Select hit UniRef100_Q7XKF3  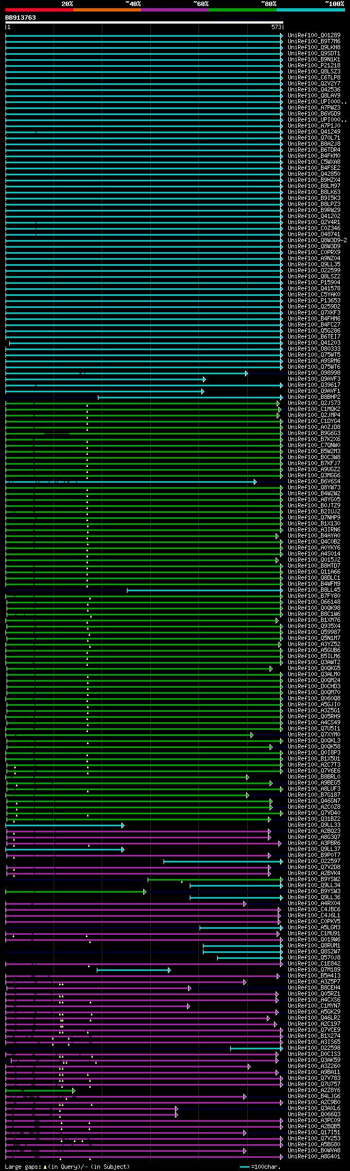pyautogui.click(x=314, y=312)
